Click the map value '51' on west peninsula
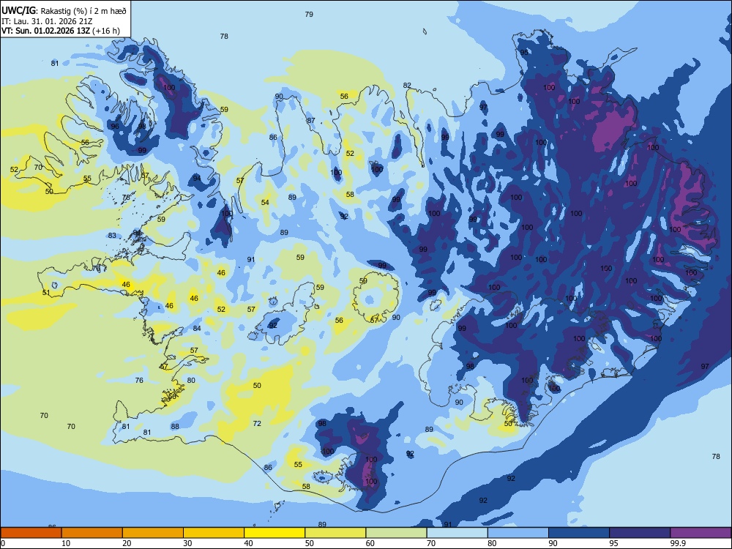 (45, 293)
